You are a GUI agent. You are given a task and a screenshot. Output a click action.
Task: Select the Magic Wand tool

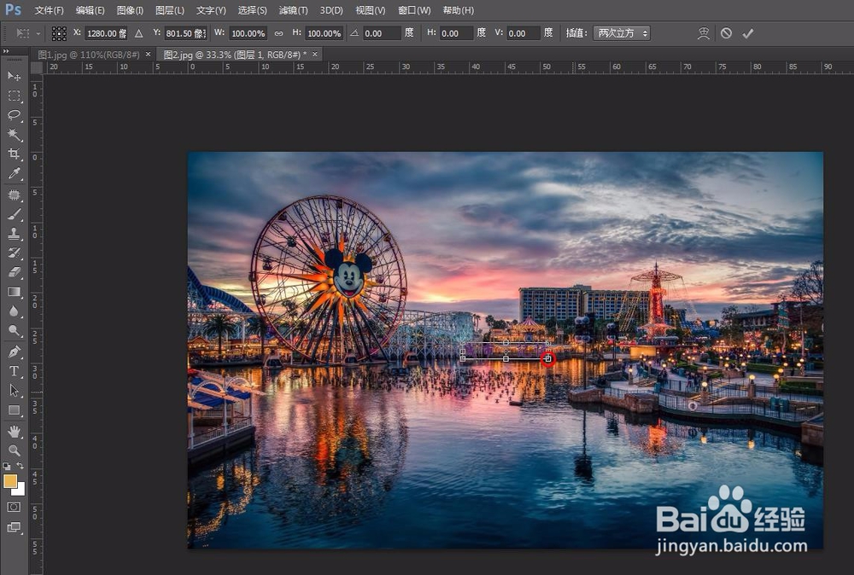(x=15, y=135)
